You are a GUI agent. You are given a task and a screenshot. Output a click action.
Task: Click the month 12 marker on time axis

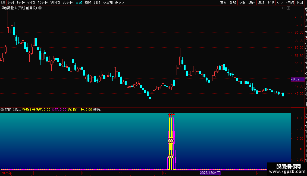point(165,173)
